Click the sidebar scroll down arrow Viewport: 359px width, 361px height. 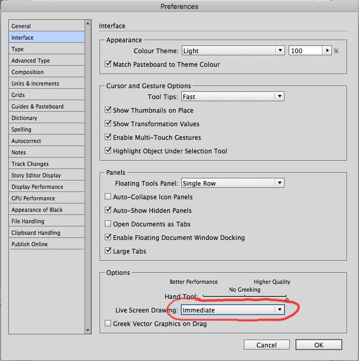88,330
